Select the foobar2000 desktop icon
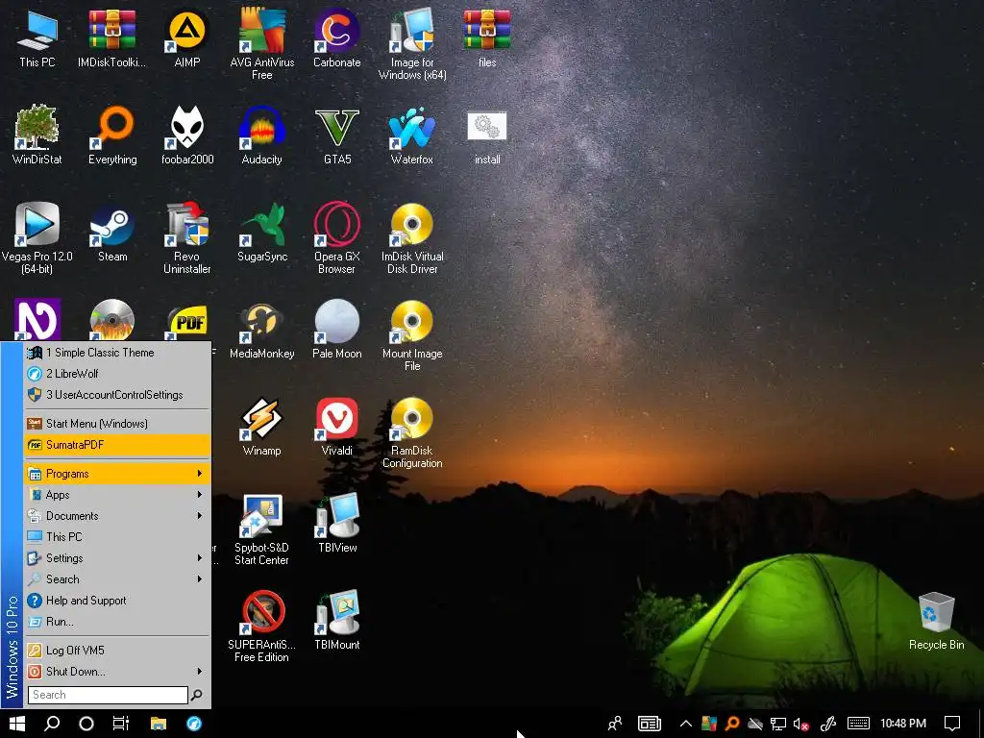Viewport: 984px width, 738px height. [187, 135]
